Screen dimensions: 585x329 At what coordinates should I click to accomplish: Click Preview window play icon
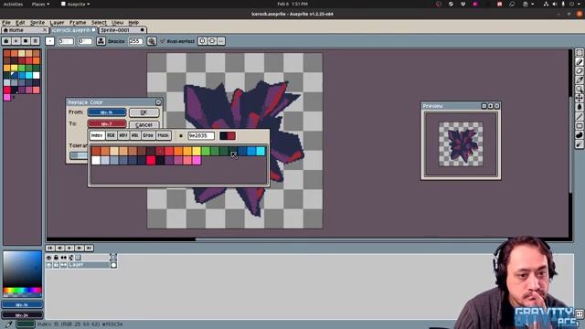click(490, 106)
